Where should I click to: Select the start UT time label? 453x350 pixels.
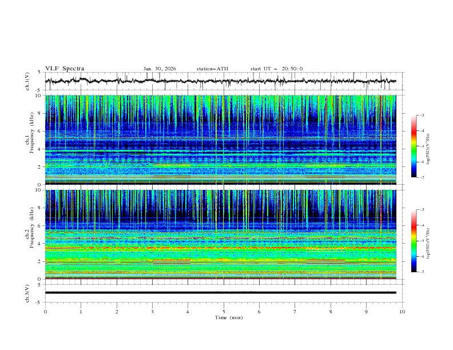(276, 69)
